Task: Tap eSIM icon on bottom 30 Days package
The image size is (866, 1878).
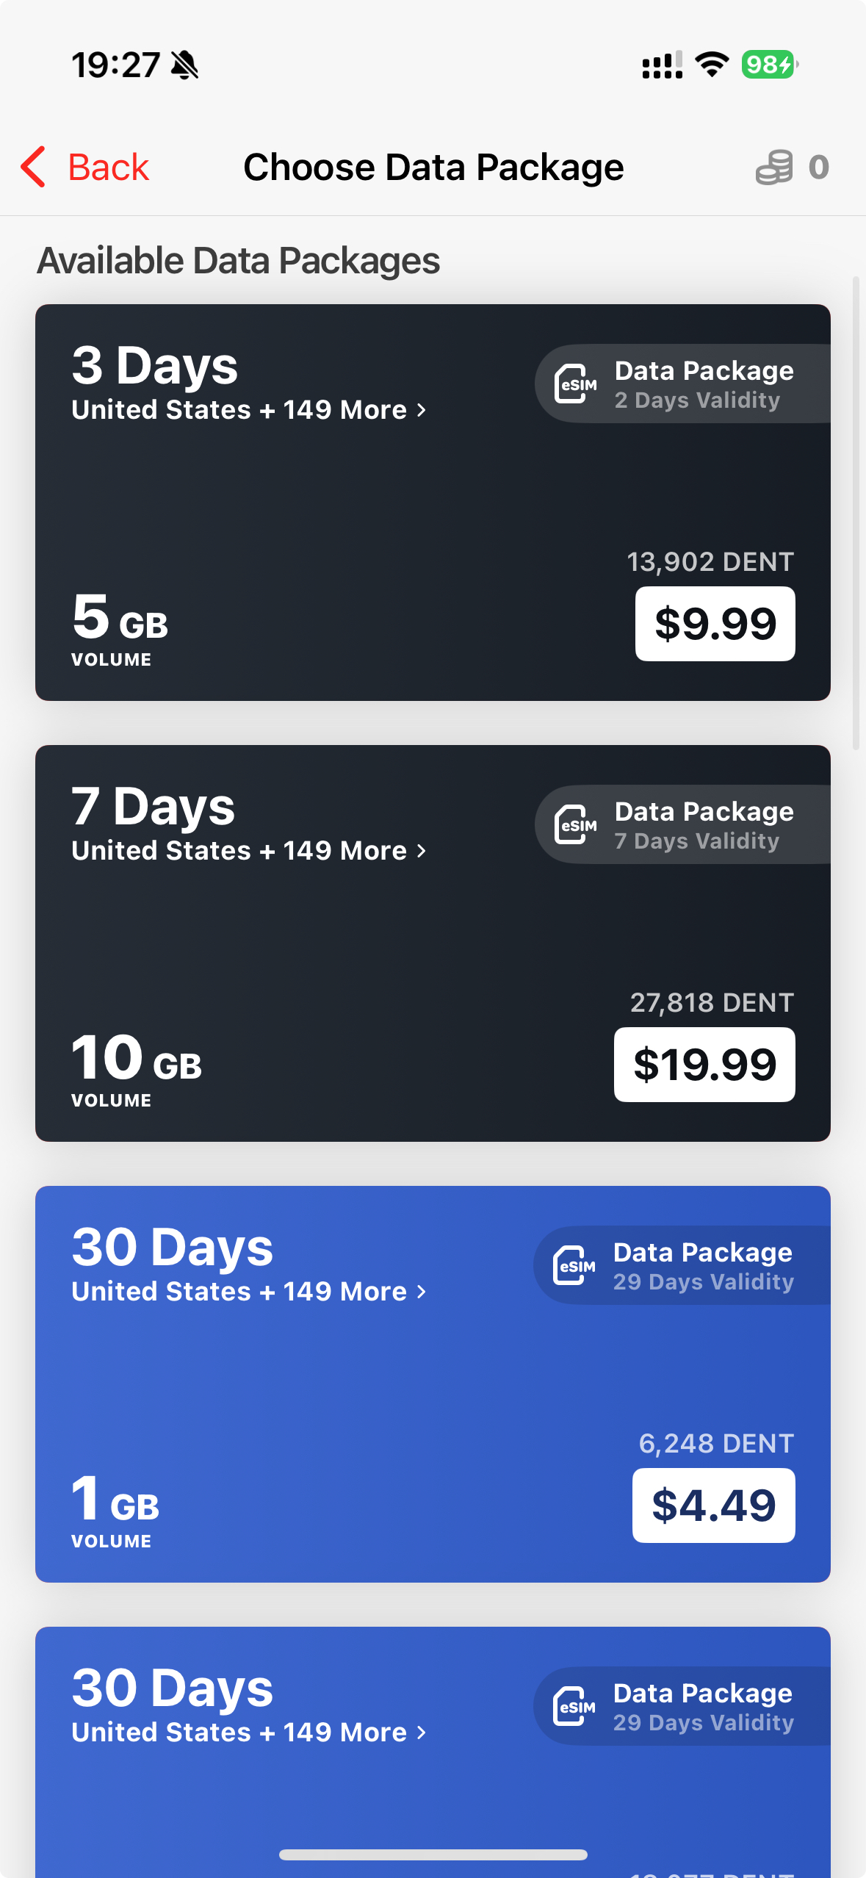Action: (574, 1706)
